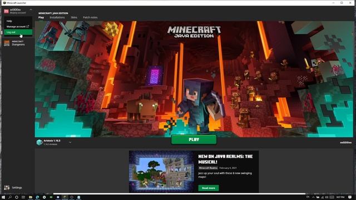The image size is (356, 200).
Task: Click the Minecraft Java Edition banner image
Action: (194, 79)
